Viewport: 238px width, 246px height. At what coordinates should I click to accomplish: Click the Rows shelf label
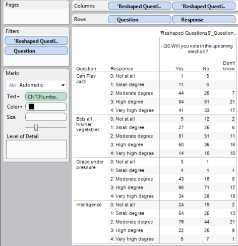80,19
